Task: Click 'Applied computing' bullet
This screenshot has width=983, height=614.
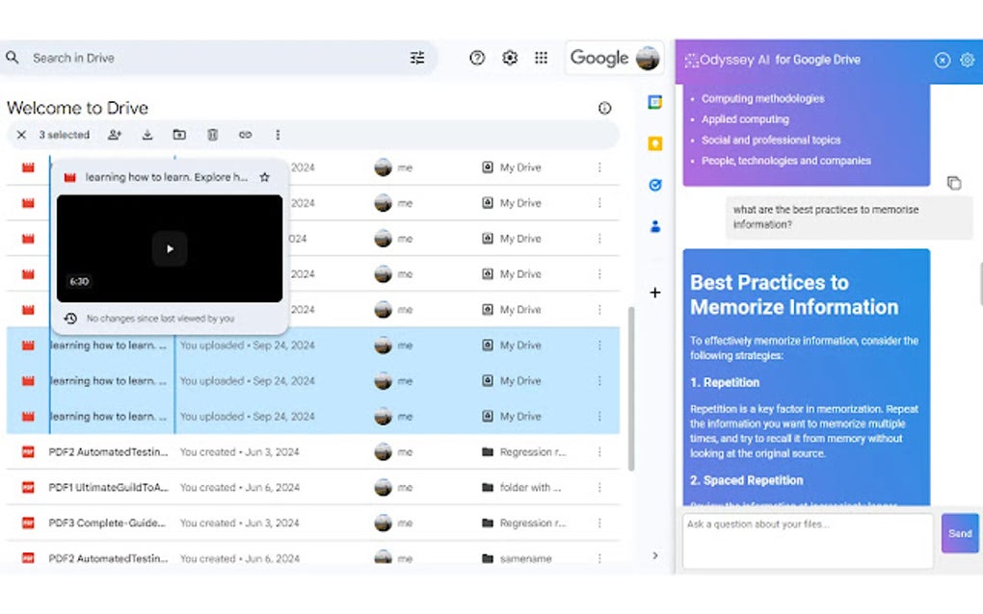Action: 745,119
